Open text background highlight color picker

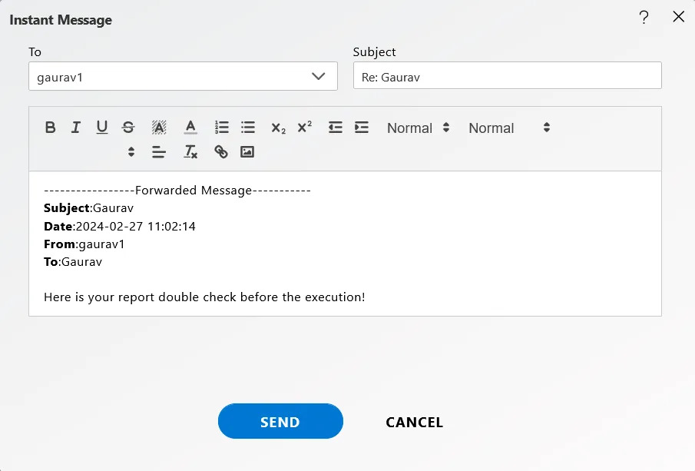click(159, 128)
